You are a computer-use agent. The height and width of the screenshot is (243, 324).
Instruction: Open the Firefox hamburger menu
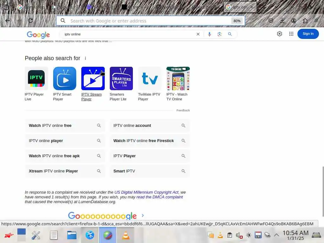(316, 21)
